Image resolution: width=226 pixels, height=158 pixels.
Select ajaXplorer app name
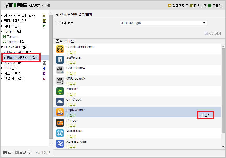point(74,57)
